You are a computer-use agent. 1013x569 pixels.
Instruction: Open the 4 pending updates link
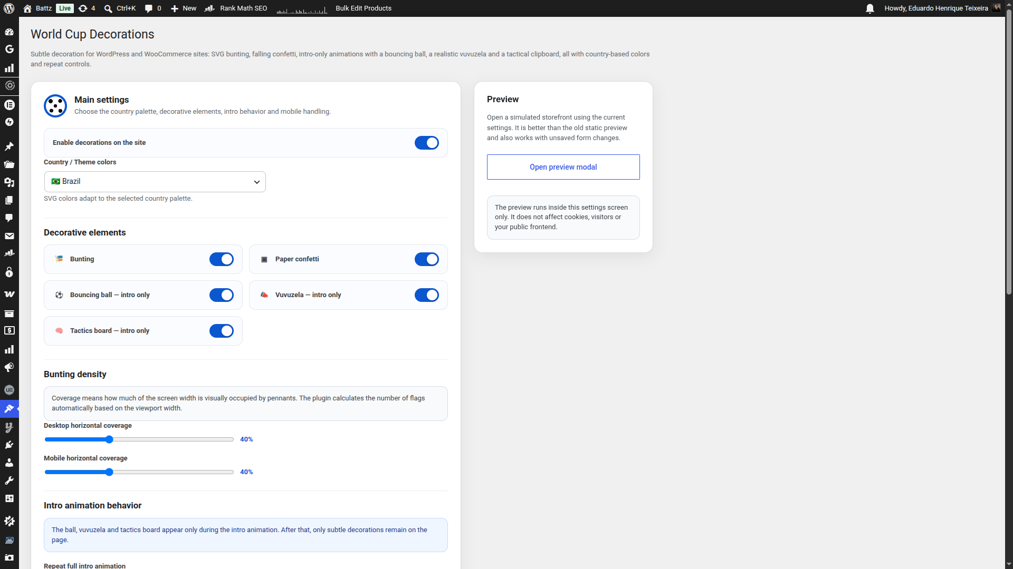coord(87,8)
